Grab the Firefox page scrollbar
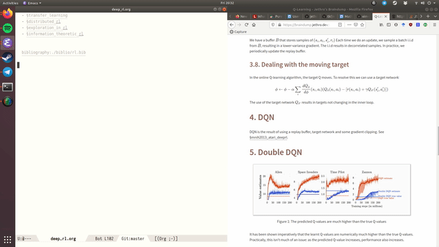This screenshot has width=439, height=247. pyautogui.click(x=438, y=140)
